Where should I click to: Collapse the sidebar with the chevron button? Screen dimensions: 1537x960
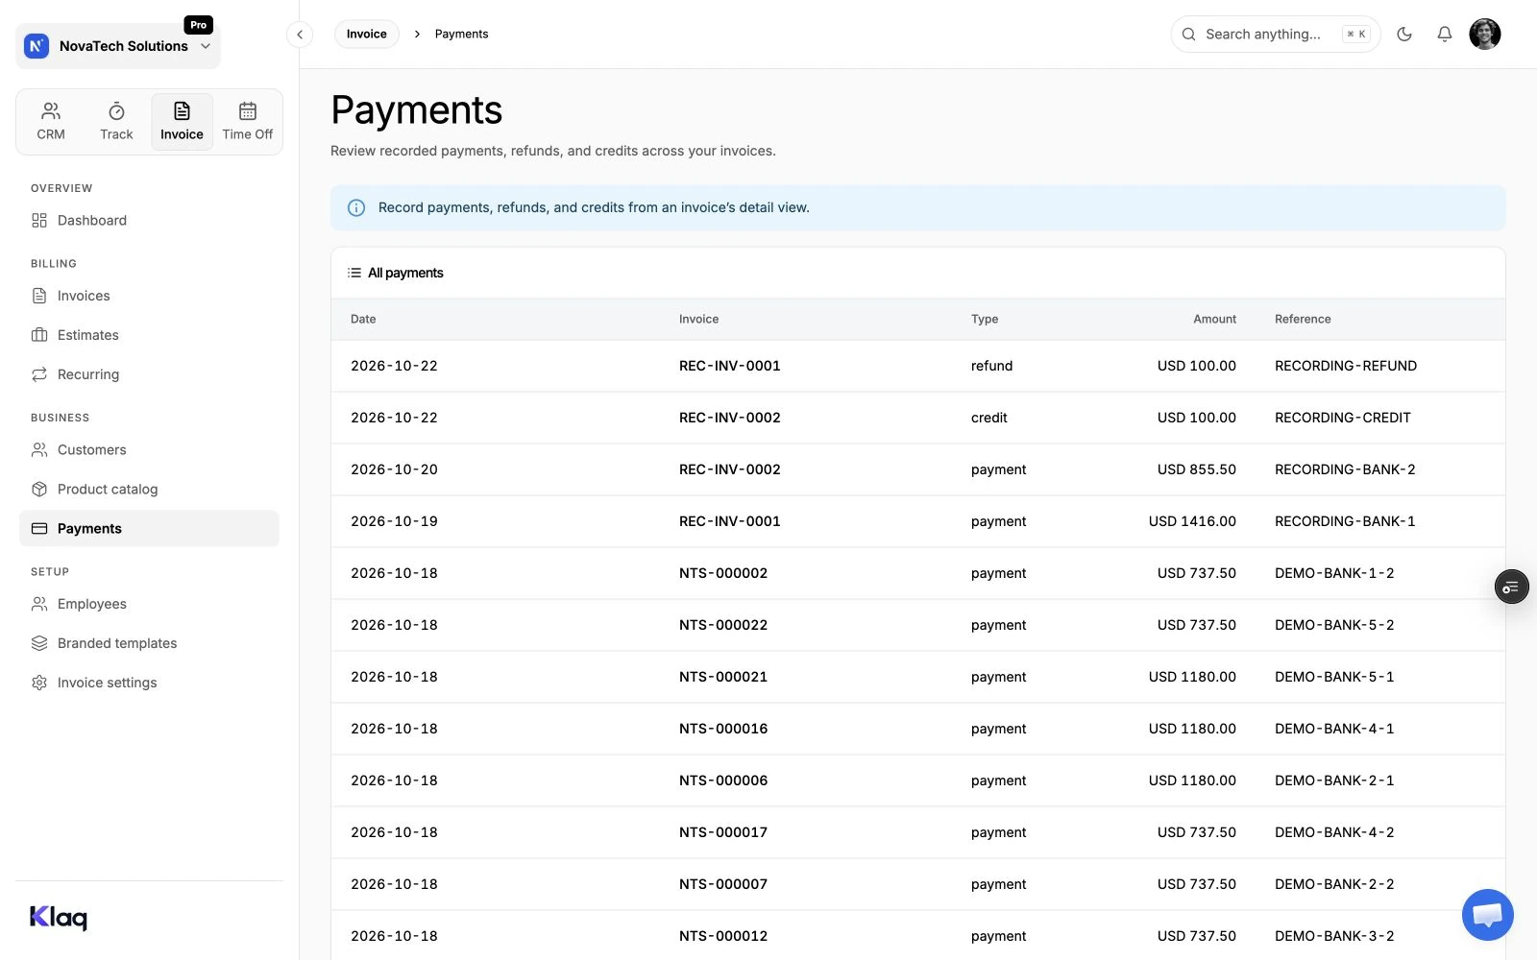click(300, 35)
